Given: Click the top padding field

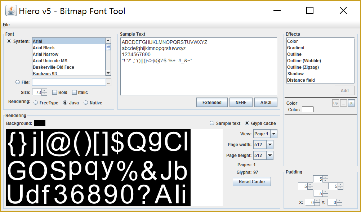Looking at the screenshot, I should coord(318,179).
